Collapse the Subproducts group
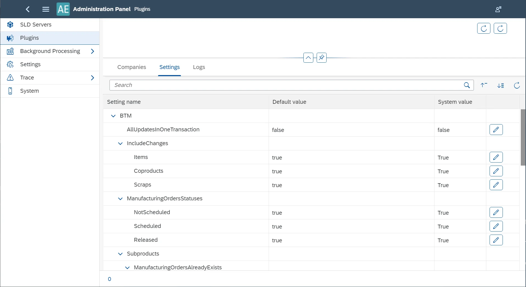 point(120,254)
